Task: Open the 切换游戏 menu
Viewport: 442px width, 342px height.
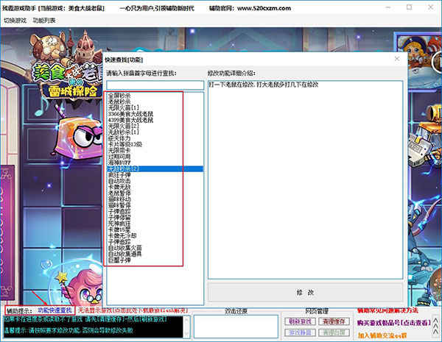Action: (15, 21)
